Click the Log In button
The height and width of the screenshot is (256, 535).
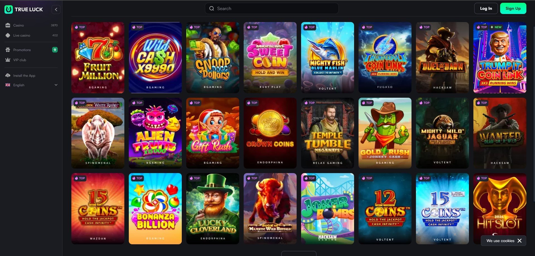pyautogui.click(x=486, y=9)
